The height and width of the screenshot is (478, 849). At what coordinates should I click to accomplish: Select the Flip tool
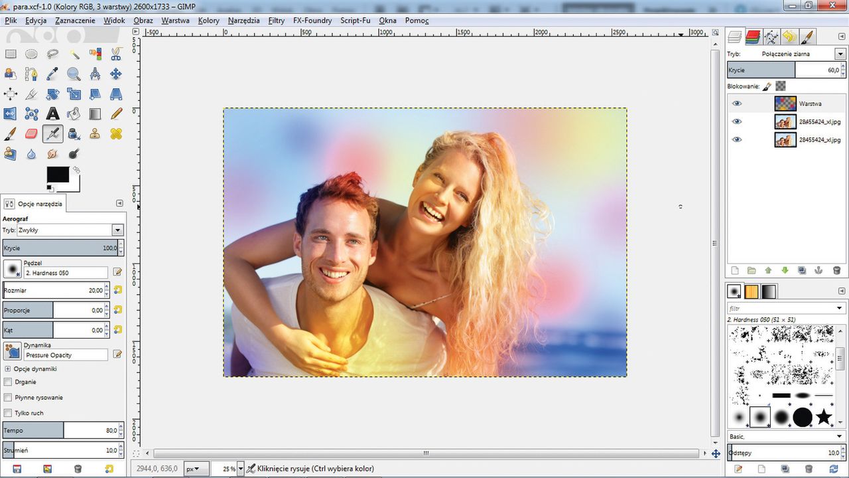(11, 114)
